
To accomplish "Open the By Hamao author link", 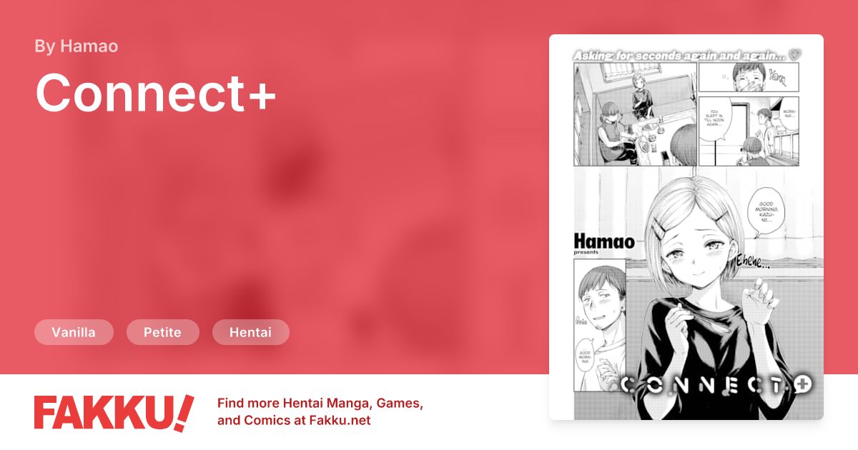I will pyautogui.click(x=77, y=46).
